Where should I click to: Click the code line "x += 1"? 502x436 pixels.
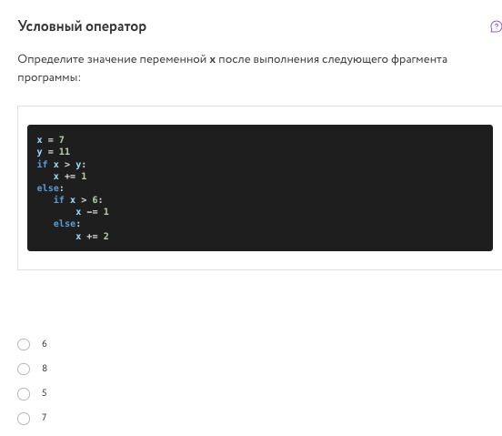point(70,177)
